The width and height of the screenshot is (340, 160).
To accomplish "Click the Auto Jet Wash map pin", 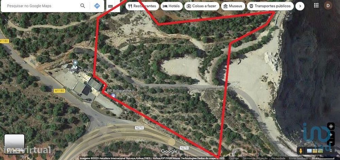I will pos(75,64).
